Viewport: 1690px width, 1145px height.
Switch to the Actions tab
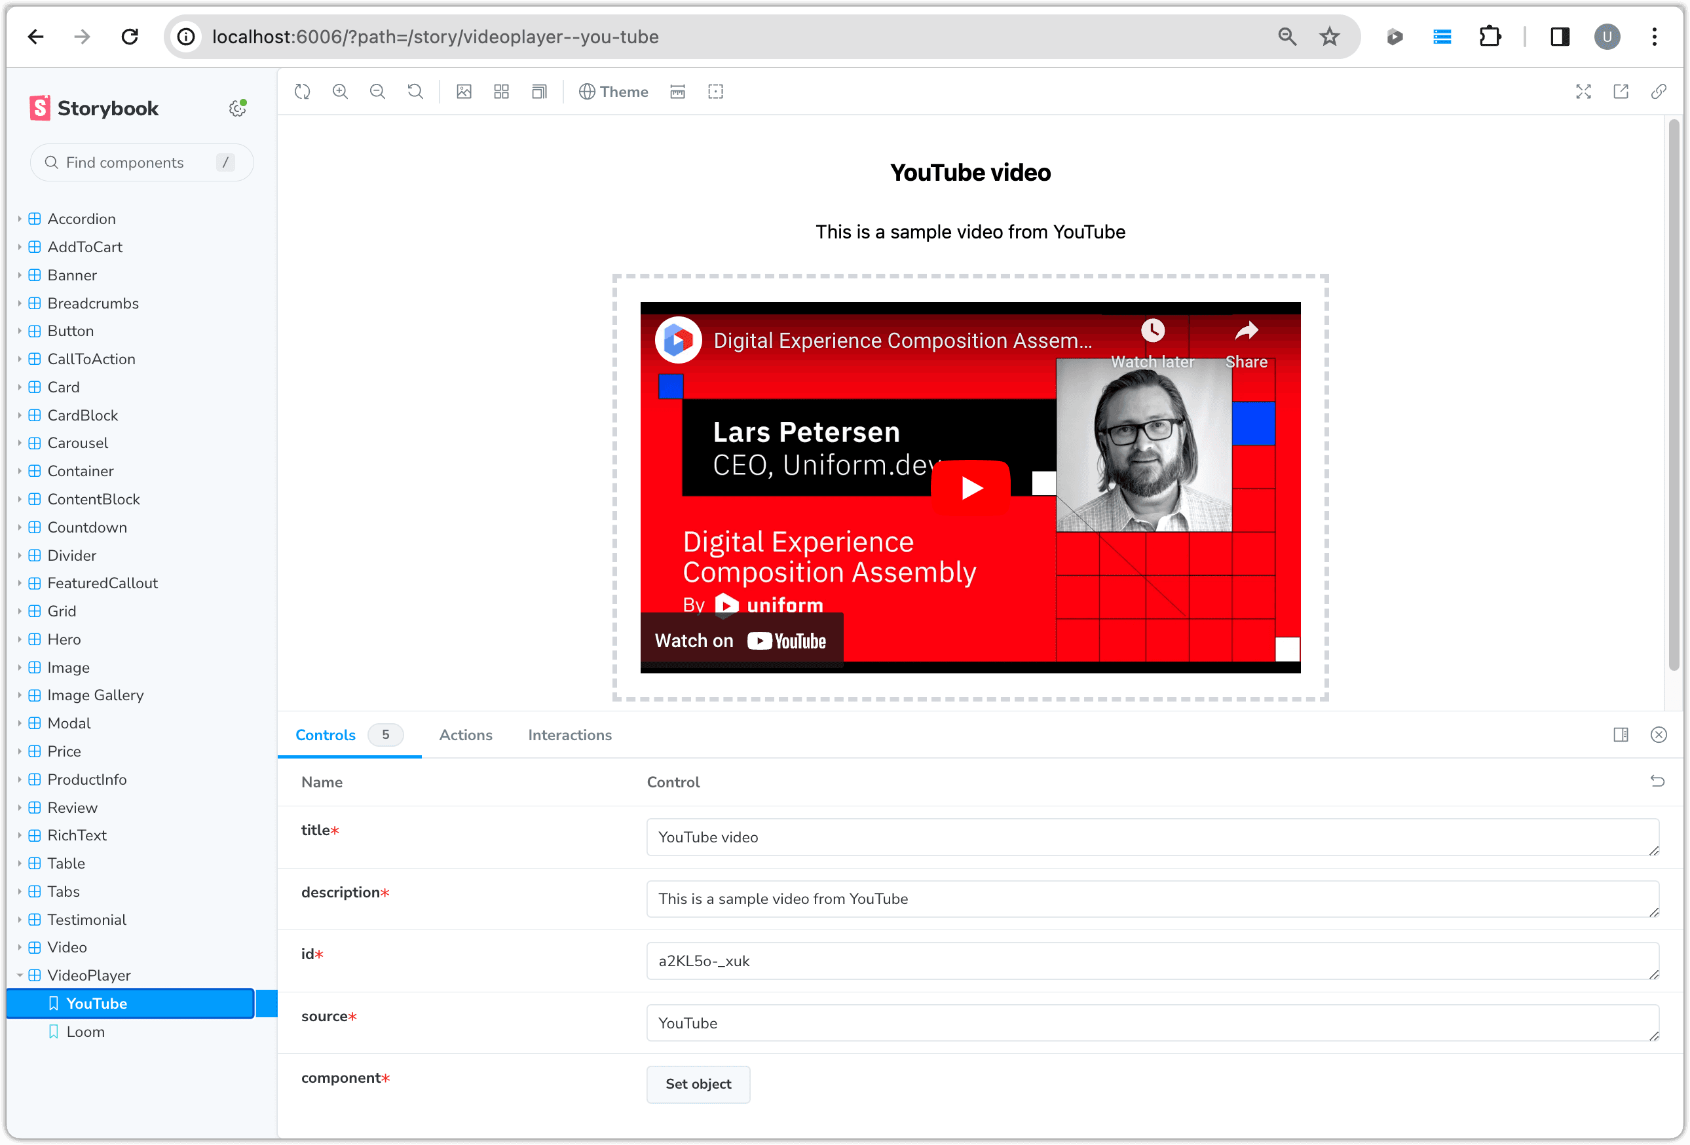tap(465, 735)
